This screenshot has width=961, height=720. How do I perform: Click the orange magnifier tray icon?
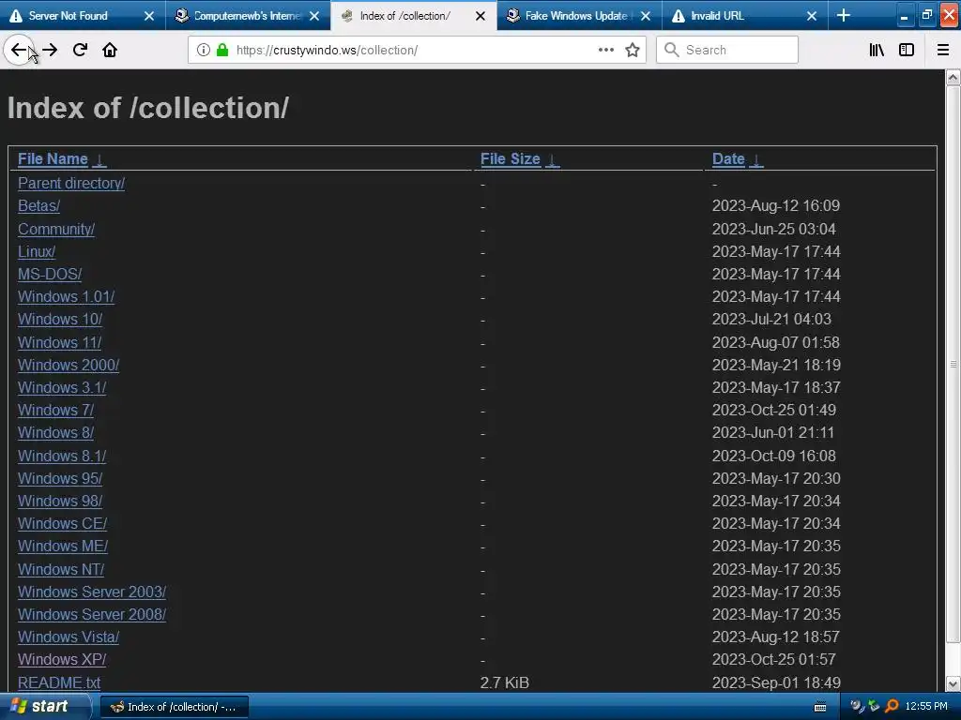pos(892,707)
